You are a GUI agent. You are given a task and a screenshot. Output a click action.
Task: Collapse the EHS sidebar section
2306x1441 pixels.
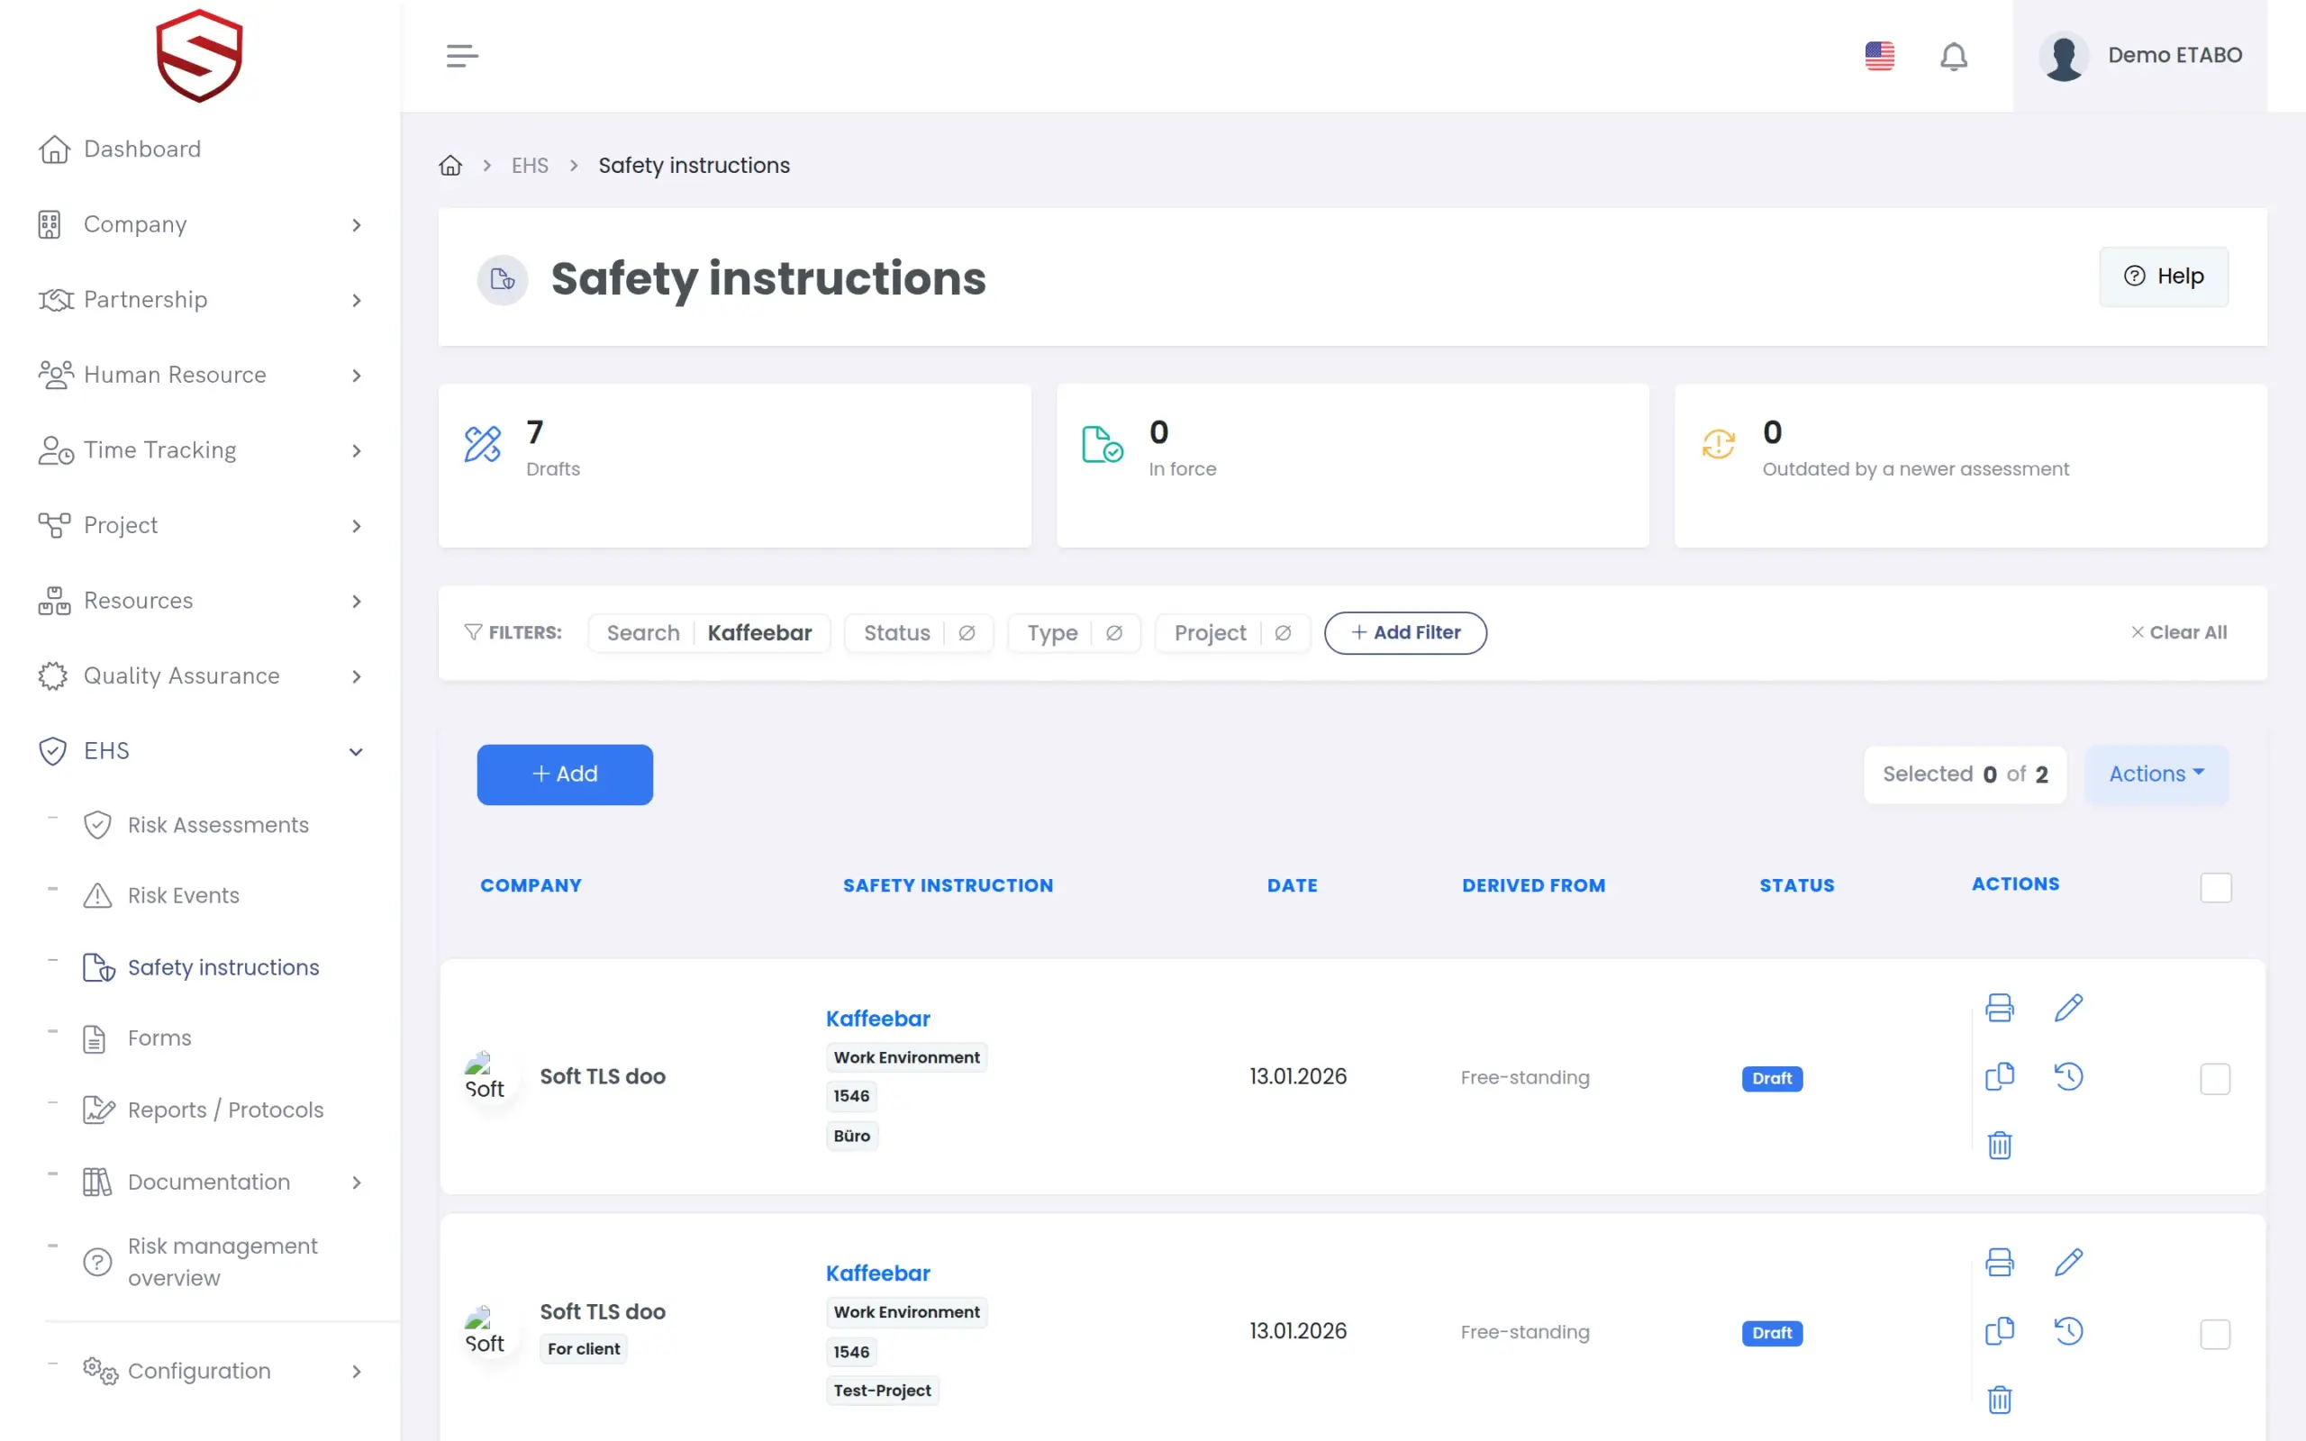coord(200,751)
